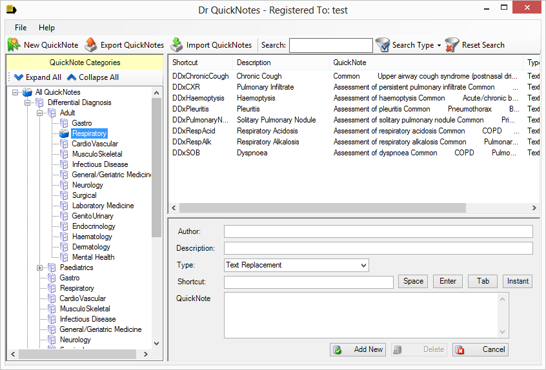This screenshot has height=370, width=546.
Task: Click the Import QuickNotes download icon
Action: click(x=177, y=45)
